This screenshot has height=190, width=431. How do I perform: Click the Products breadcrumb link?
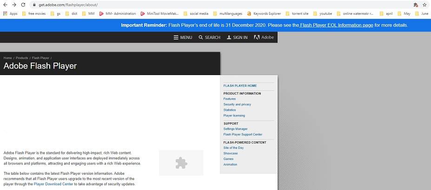pos(22,58)
